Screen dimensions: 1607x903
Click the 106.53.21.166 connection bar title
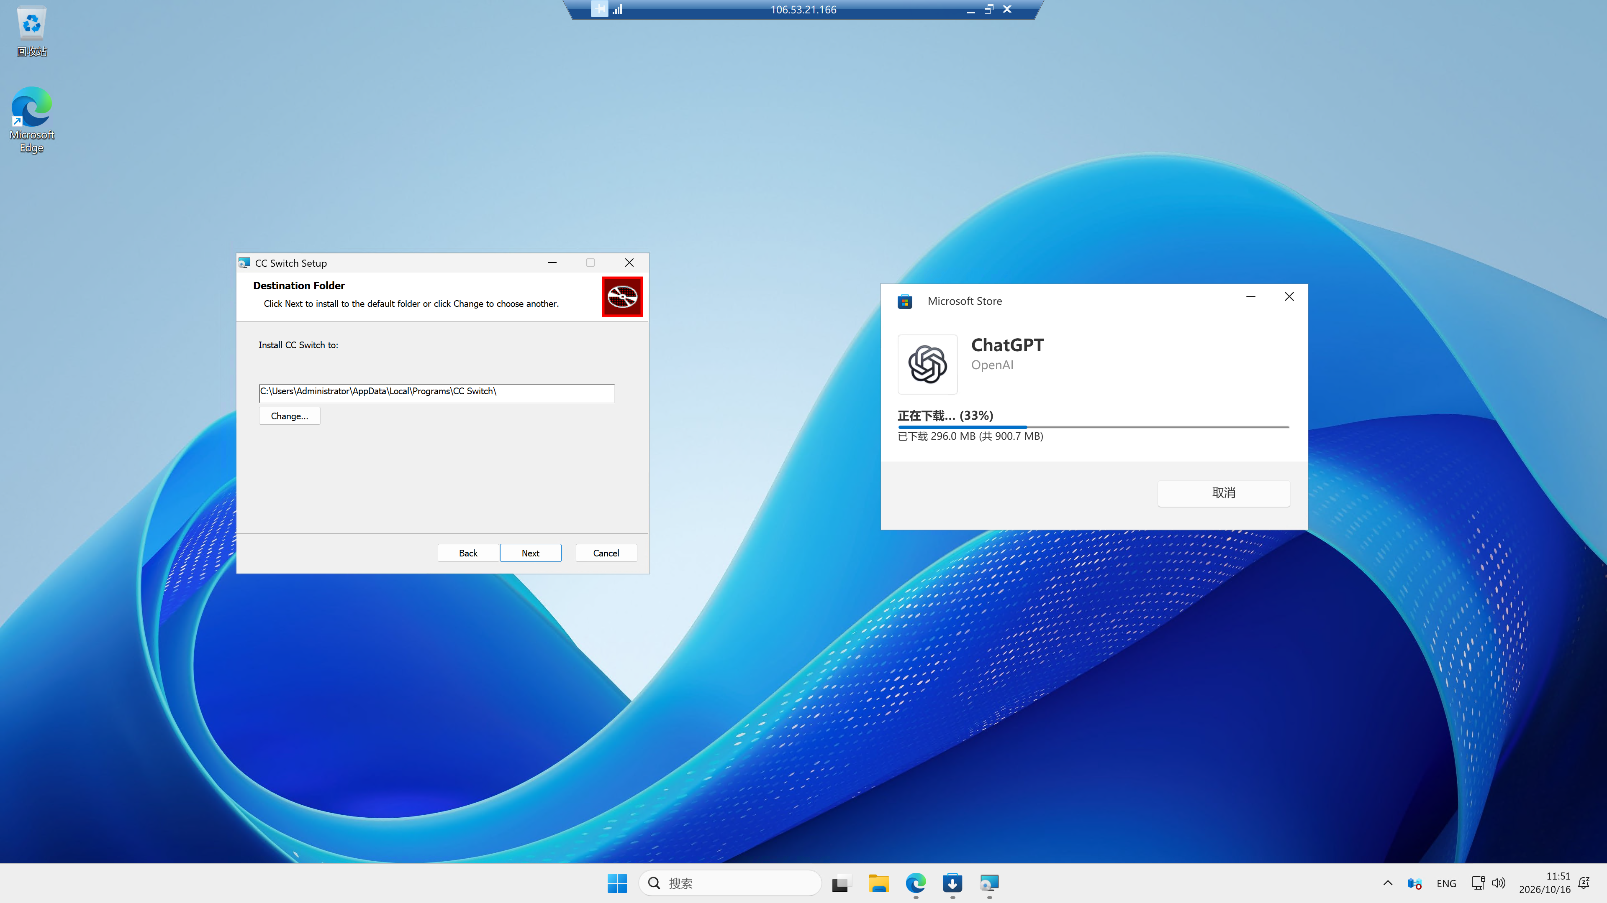803,9
